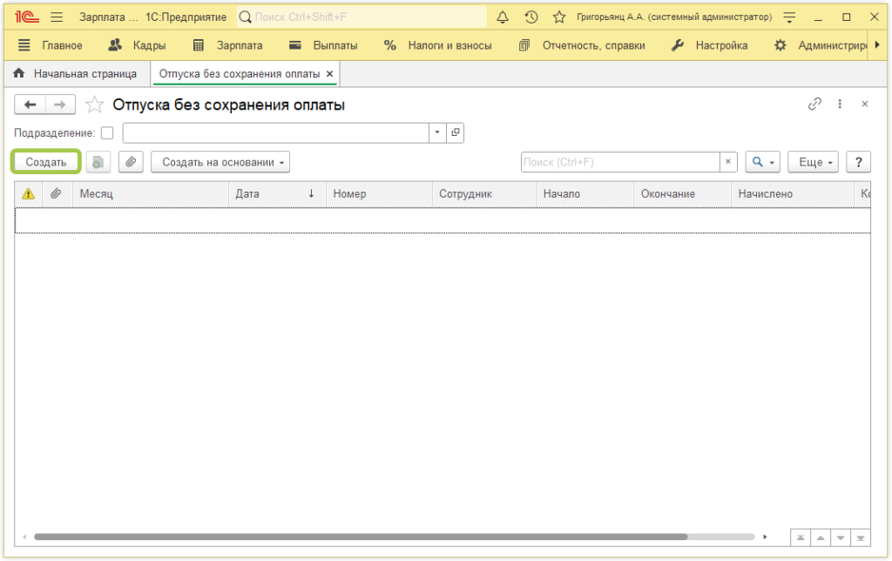Viewport: 892px width, 561px height.
Task: Enable the Подразделение filter checkbox
Action: click(107, 133)
